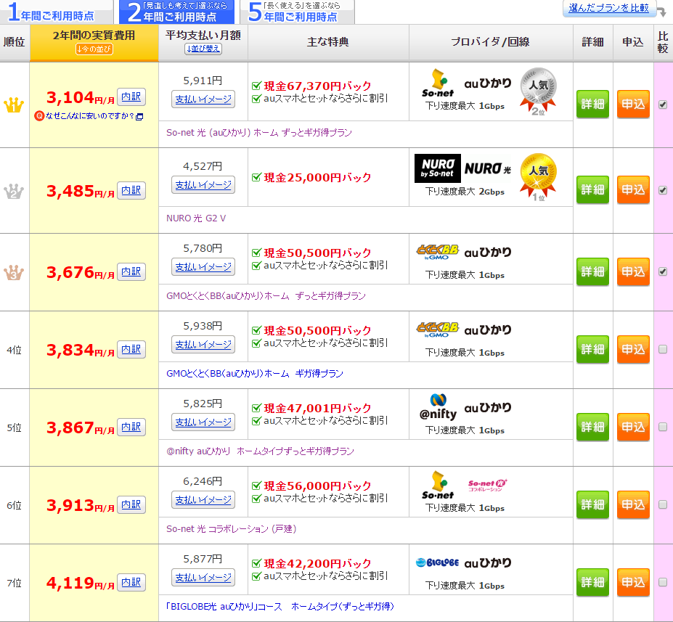
Task: Check compare box for So-net 光 コラボレーション
Action: tap(663, 504)
